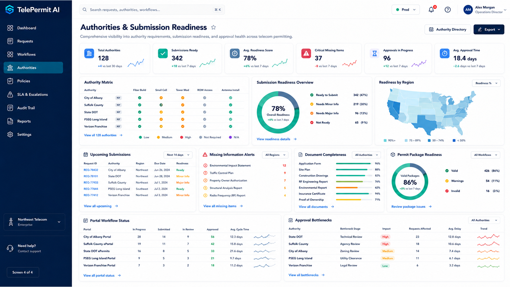Click the Contact support headset icon
Viewport: 510px width, 287px height.
(x=10, y=248)
